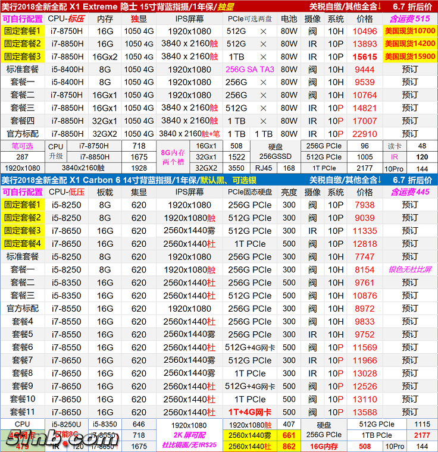438x452 pixels.
Task: Click the 笔可选 cell
Action: coord(22,146)
